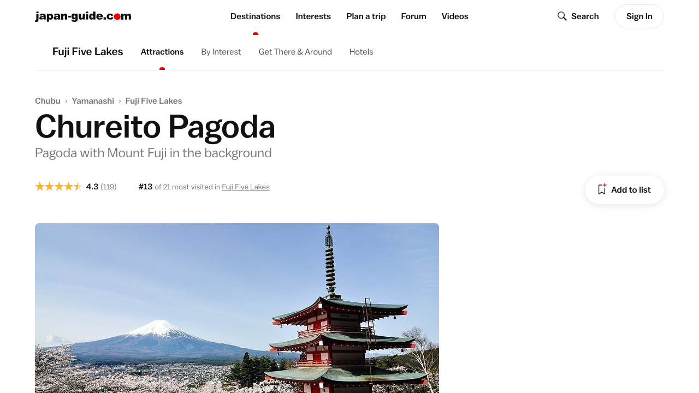Click the underlined Fuji Five Lakes ranking link
Image resolution: width=699 pixels, height=393 pixels.
pos(246,187)
